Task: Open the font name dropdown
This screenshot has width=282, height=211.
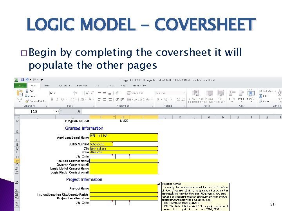Action: pyautogui.click(x=73, y=93)
